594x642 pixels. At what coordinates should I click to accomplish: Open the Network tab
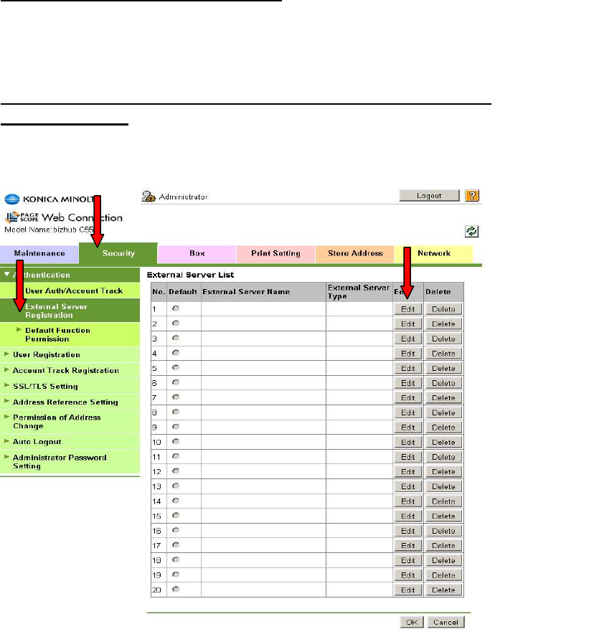tap(434, 254)
